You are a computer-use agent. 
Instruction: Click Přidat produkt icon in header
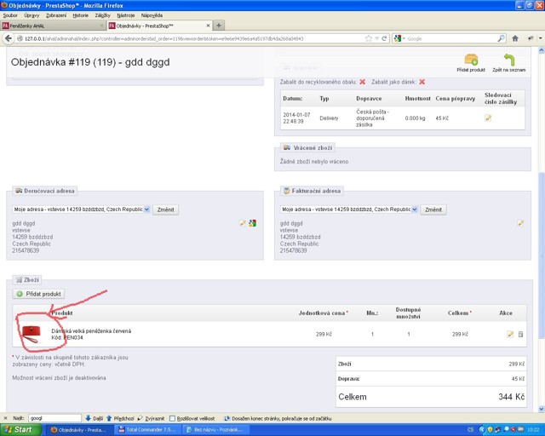tap(471, 62)
